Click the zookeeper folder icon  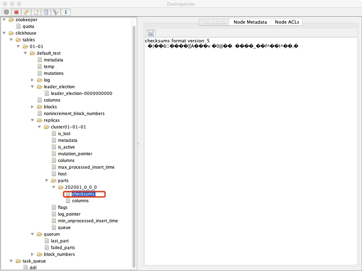pos(11,20)
